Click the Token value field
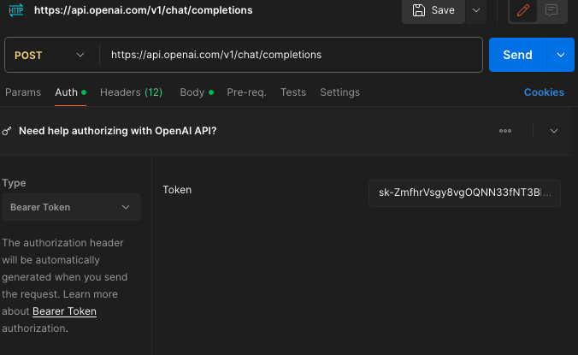The height and width of the screenshot is (355, 578). coord(464,192)
